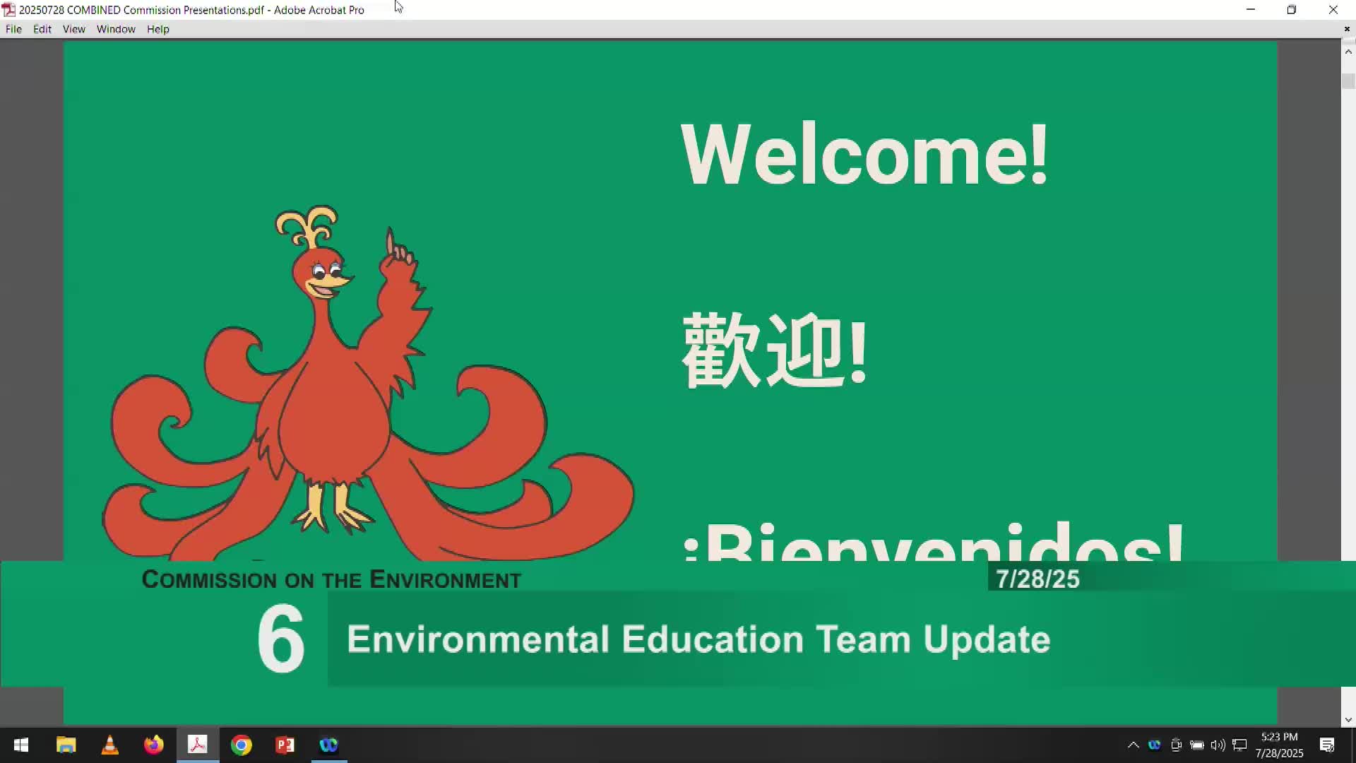1356x763 pixels.
Task: Open the notification center
Action: (1327, 745)
